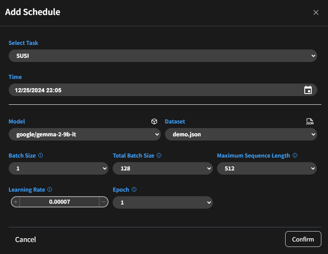Screen dimensions: 328x254
Task: Click the JSON file icon beside Dataset
Action: tap(309, 122)
